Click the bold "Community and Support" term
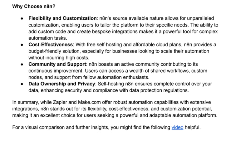 [56, 64]
